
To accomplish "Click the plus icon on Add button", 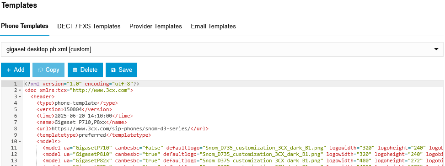I will tap(9, 70).
